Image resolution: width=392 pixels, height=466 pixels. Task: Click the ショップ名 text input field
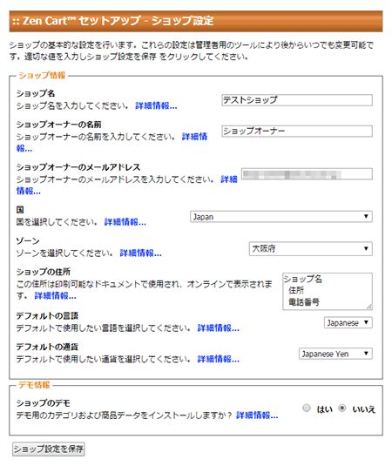297,100
